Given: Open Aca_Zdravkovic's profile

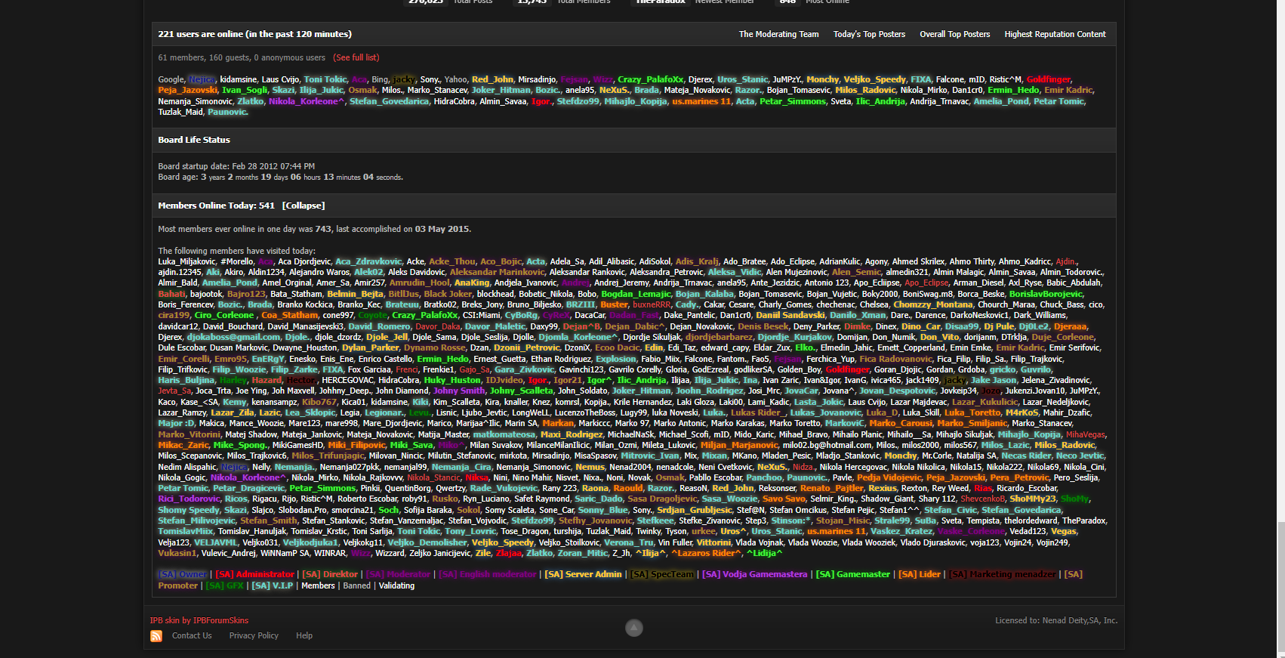Looking at the screenshot, I should point(368,261).
